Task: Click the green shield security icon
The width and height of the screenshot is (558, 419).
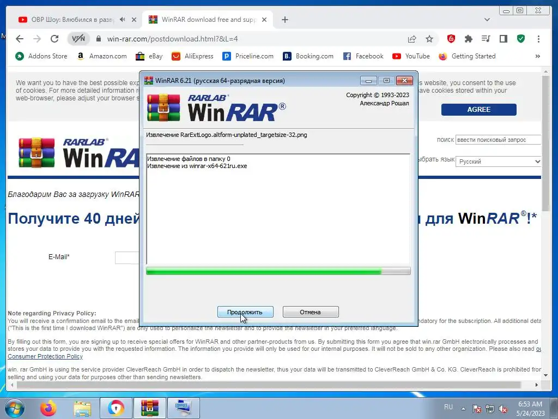Action: pos(520,39)
